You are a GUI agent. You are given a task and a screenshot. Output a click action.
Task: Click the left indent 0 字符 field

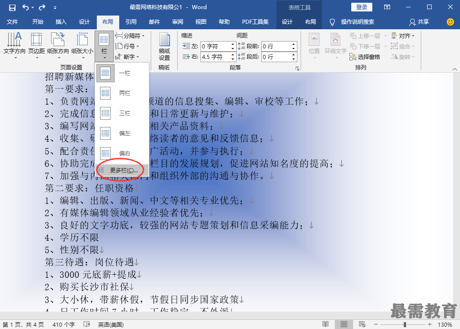click(x=215, y=46)
